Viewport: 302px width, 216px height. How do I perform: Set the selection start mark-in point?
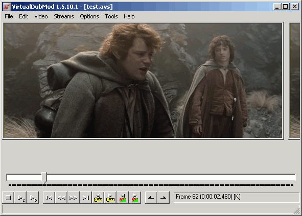151,198
